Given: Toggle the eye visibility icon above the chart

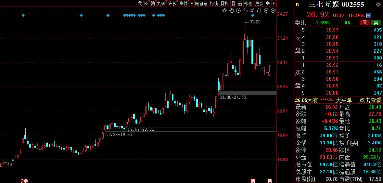Looking at the screenshot, I should pyautogui.click(x=224, y=11).
